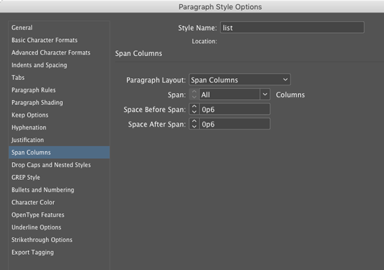Open Basic Character Formats section
384x270 pixels.
[x=59, y=41]
